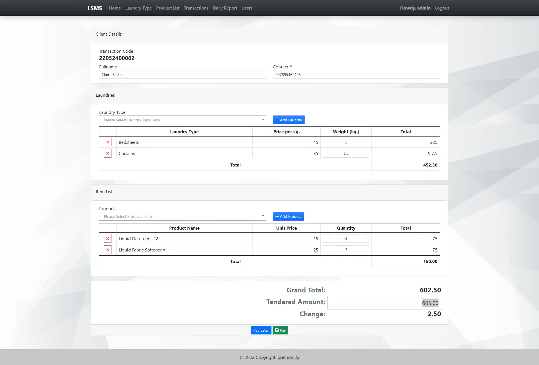The image size is (539, 365).
Task: Log out using the Logout link
Action: point(442,8)
